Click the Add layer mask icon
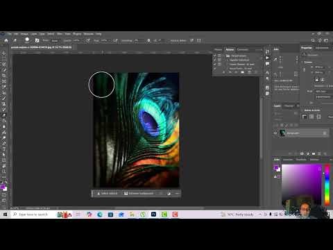The height and width of the screenshot is (250, 333). (x=302, y=153)
